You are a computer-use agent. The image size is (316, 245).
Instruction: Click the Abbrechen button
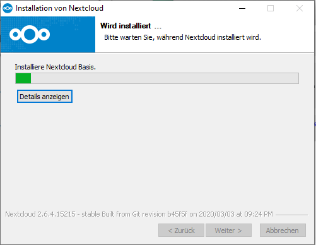283,230
